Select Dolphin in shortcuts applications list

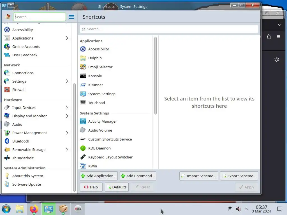coord(115,58)
